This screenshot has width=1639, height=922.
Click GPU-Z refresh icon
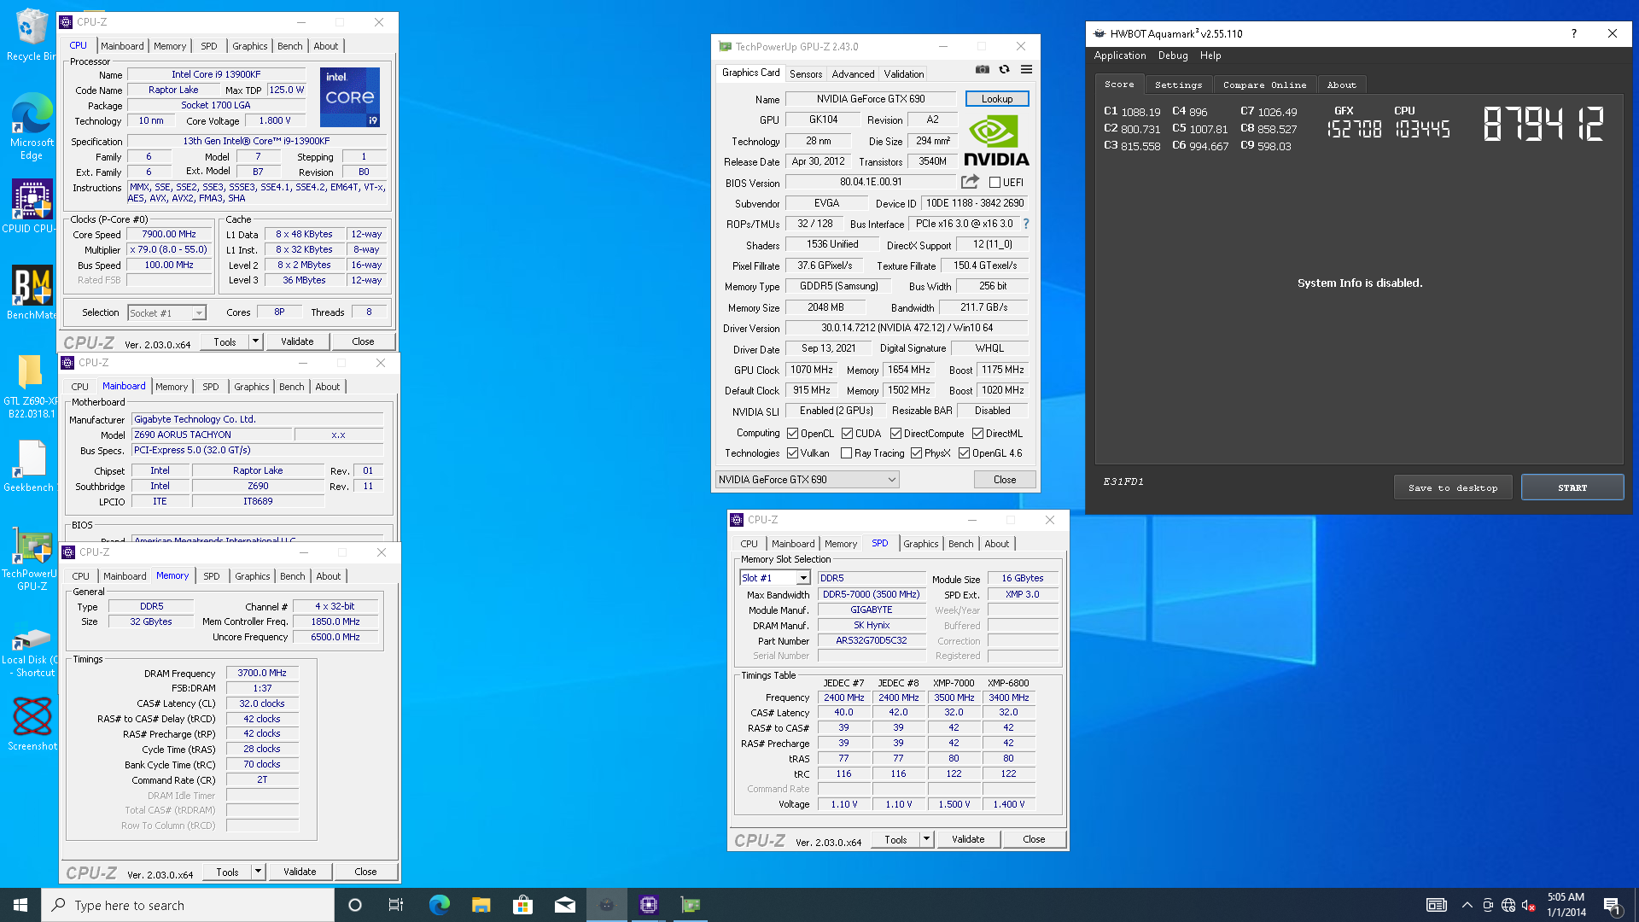(x=1004, y=70)
